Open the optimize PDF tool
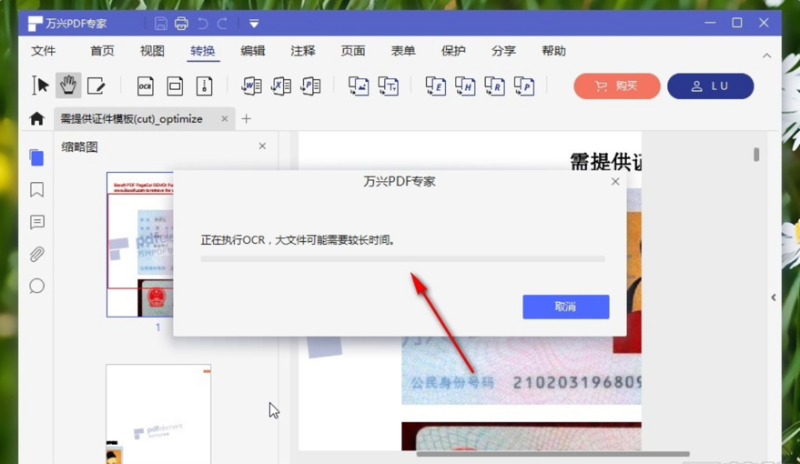 175,86
